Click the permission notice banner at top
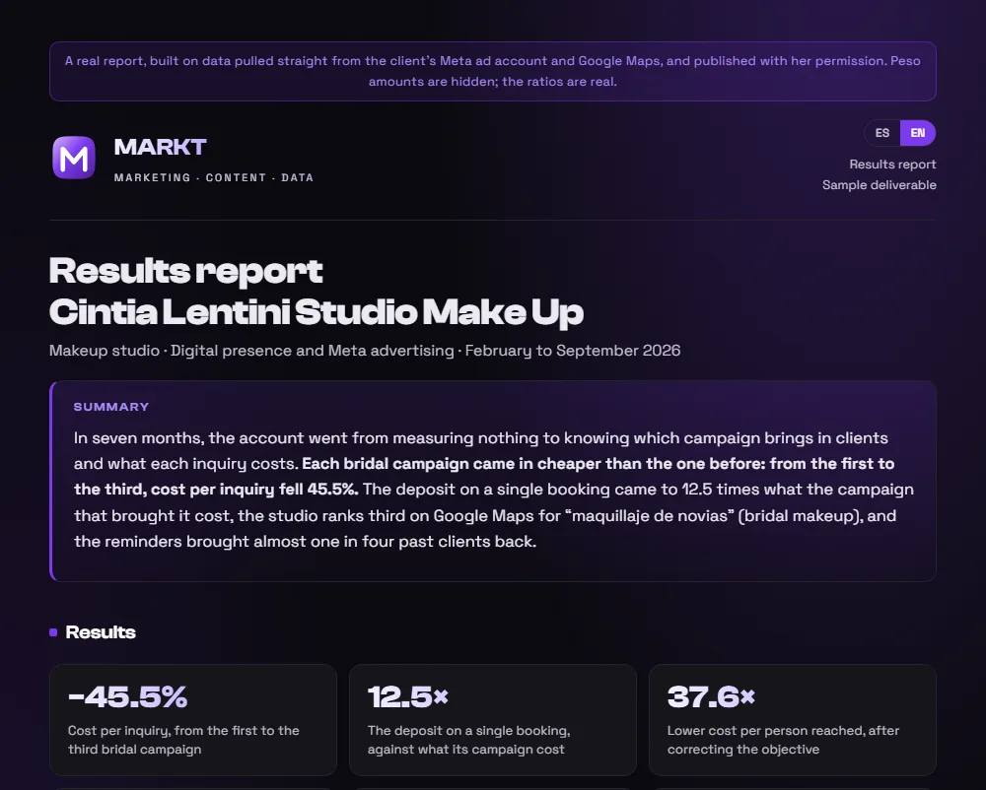 point(493,71)
